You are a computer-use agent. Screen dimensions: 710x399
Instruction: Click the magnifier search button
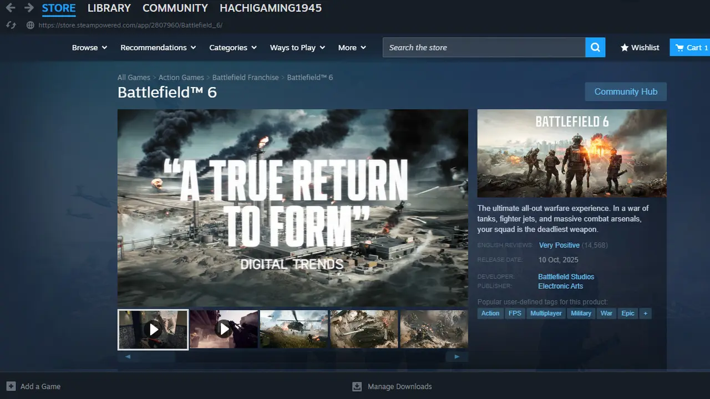(x=595, y=48)
